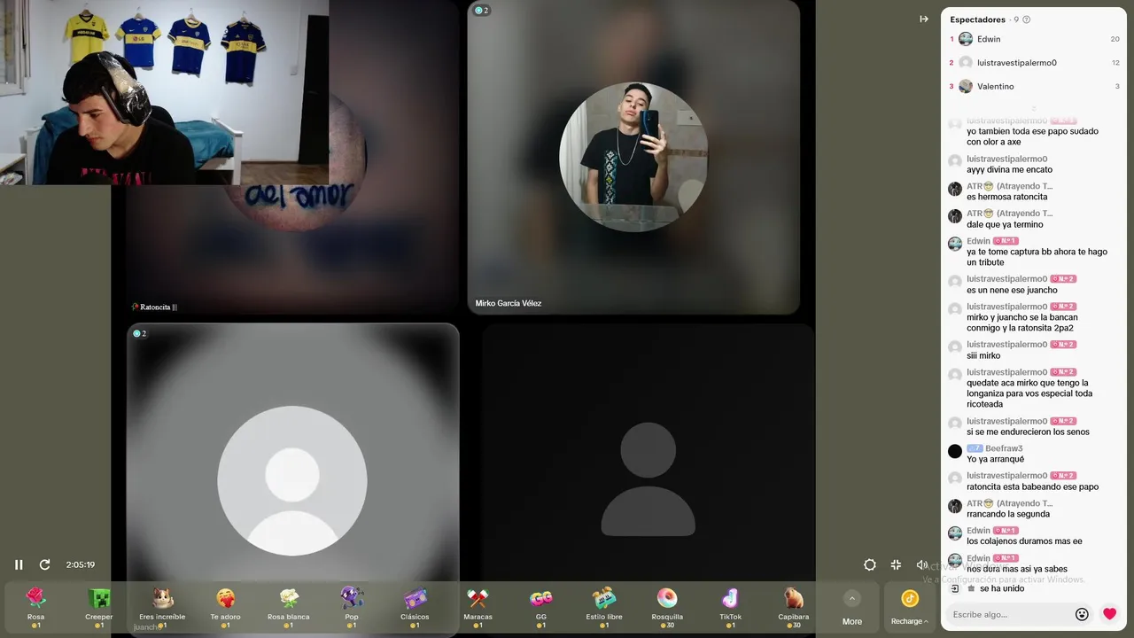
Task: Click message 'nos dura mas asi ya sabes'
Action: coord(1017,569)
